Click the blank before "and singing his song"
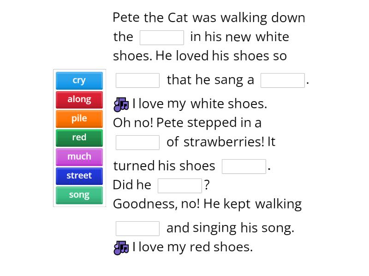Screen dimensions: 369x276 (137, 227)
